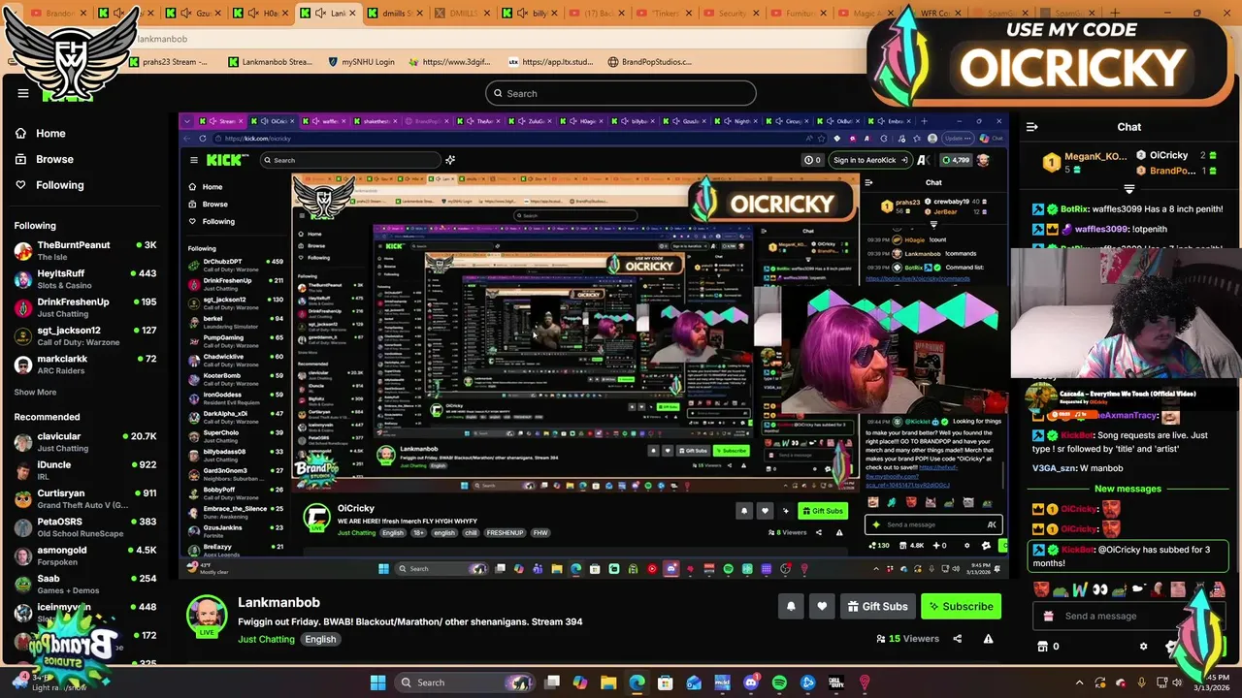Open the BrandPopStudios bookmark
This screenshot has width=1242, height=698.
650,62
